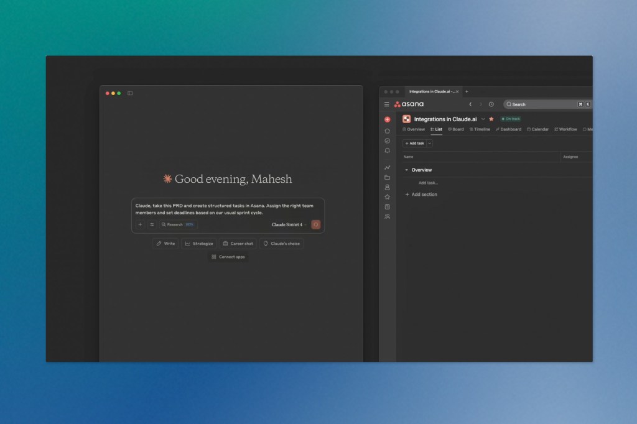This screenshot has height=424, width=637.
Task: Switch to the Workflow tab in Asana
Action: [x=566, y=129]
